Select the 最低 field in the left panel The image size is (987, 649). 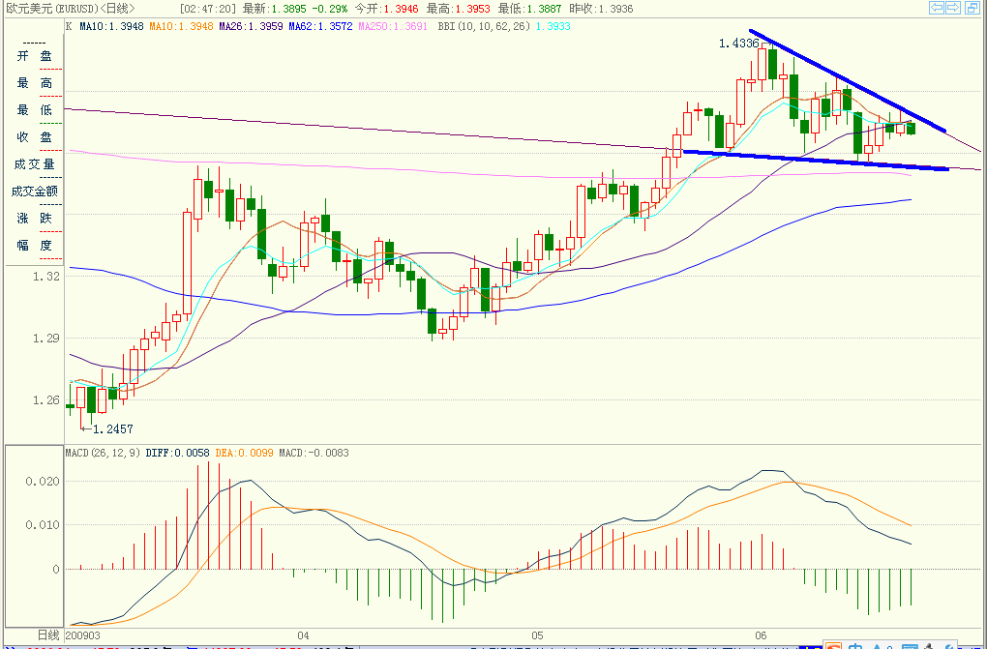click(x=34, y=110)
